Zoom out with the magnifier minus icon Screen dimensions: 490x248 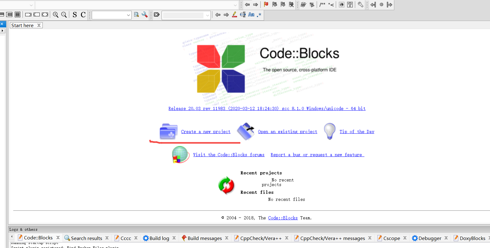pos(64,15)
